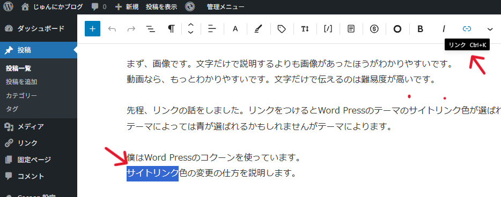
Task: Click the line beginning 先程、リンクの話をしました
Action: [314, 111]
